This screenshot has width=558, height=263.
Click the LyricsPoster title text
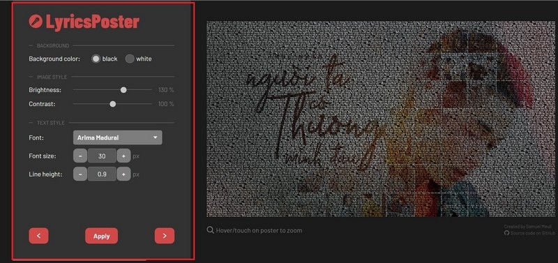tap(93, 22)
